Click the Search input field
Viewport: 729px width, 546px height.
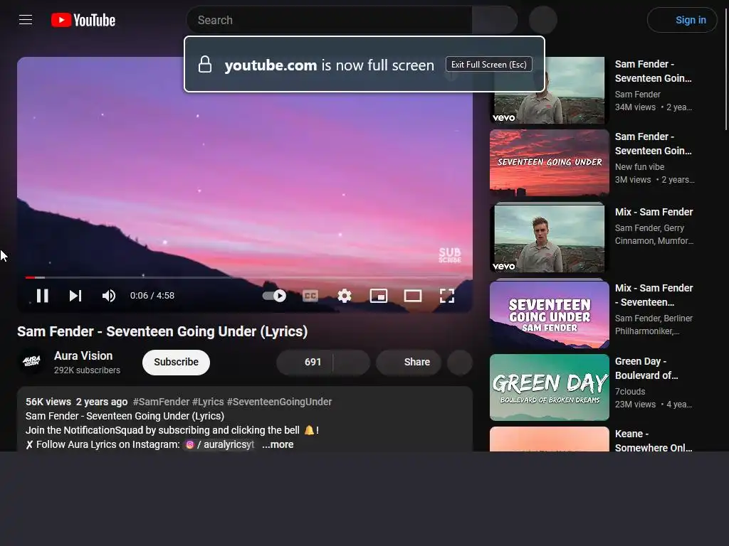pyautogui.click(x=329, y=20)
